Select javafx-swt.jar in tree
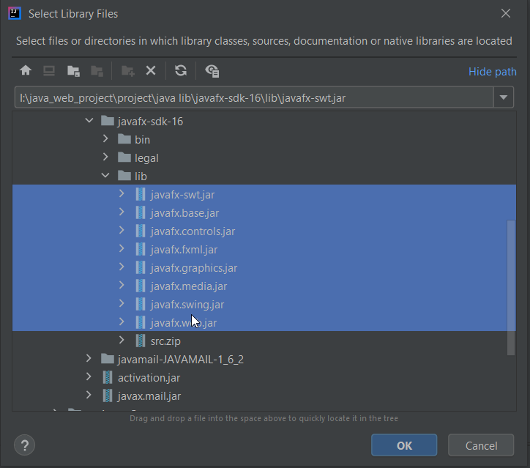This screenshot has height=468, width=530. pyautogui.click(x=182, y=195)
